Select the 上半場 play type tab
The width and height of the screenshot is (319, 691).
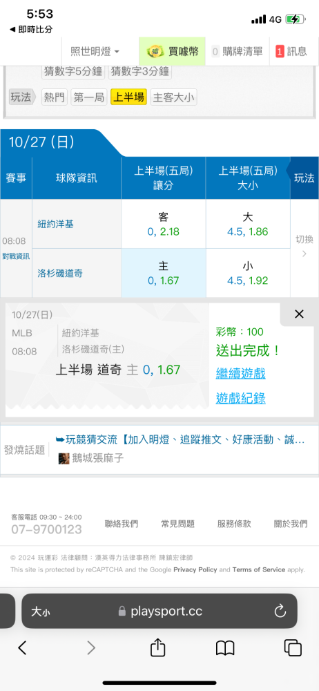pyautogui.click(x=128, y=97)
